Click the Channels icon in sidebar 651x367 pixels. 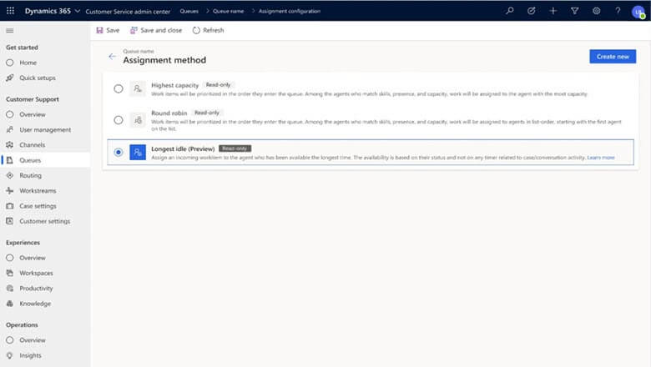(x=10, y=145)
